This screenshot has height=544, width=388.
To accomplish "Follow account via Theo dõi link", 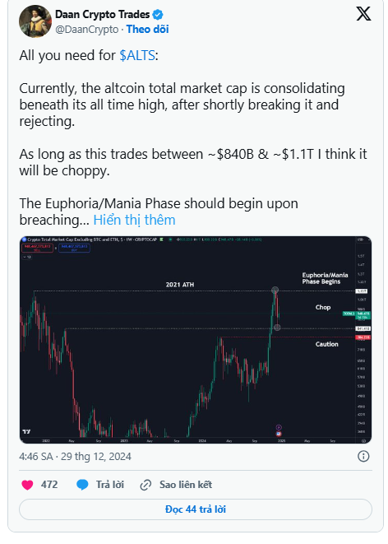I will click(x=148, y=29).
